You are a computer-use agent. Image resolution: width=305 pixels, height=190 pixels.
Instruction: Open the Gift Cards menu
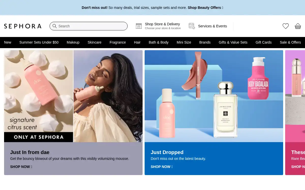[x=264, y=42]
